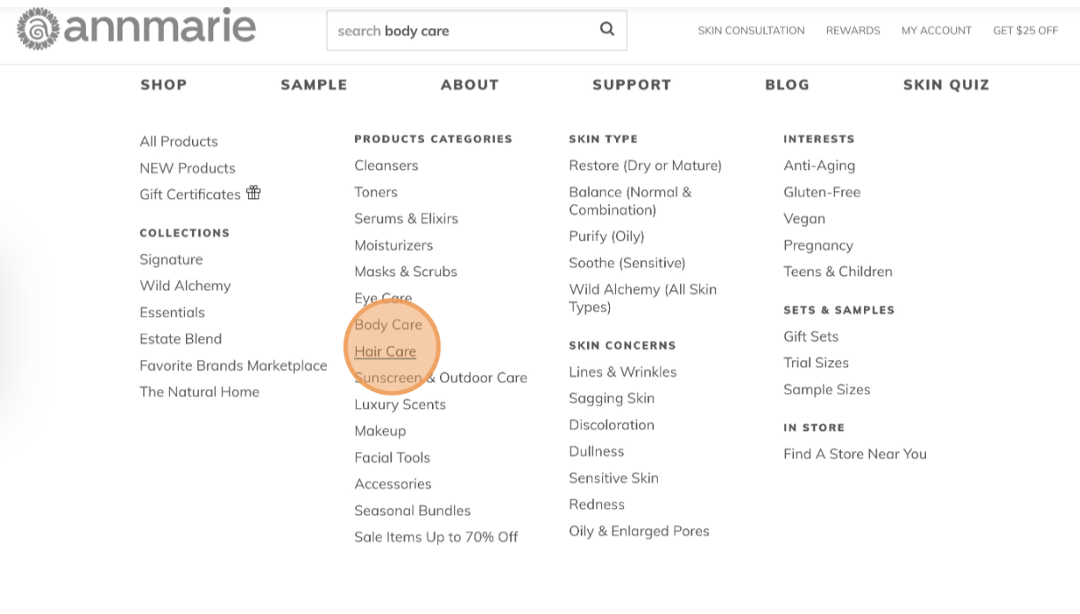
Task: Open the SUPPORT menu
Action: pos(632,85)
